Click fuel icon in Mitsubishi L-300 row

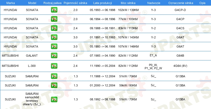54,66
